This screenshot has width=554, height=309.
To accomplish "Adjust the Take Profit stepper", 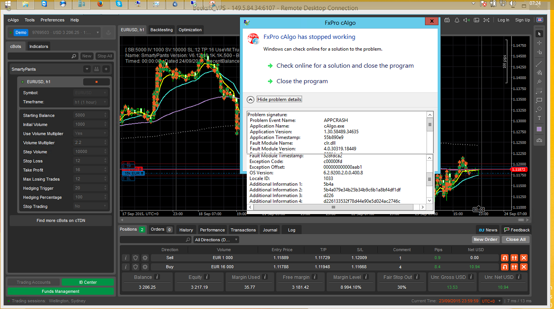I will [x=106, y=170].
